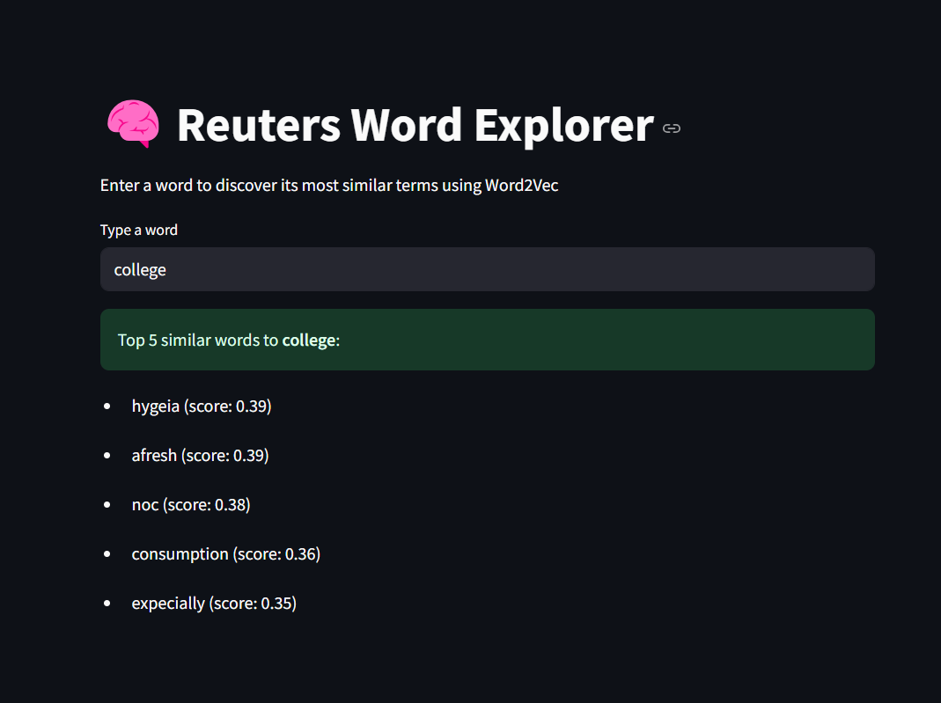Click the 'Type a word' label

point(138,230)
